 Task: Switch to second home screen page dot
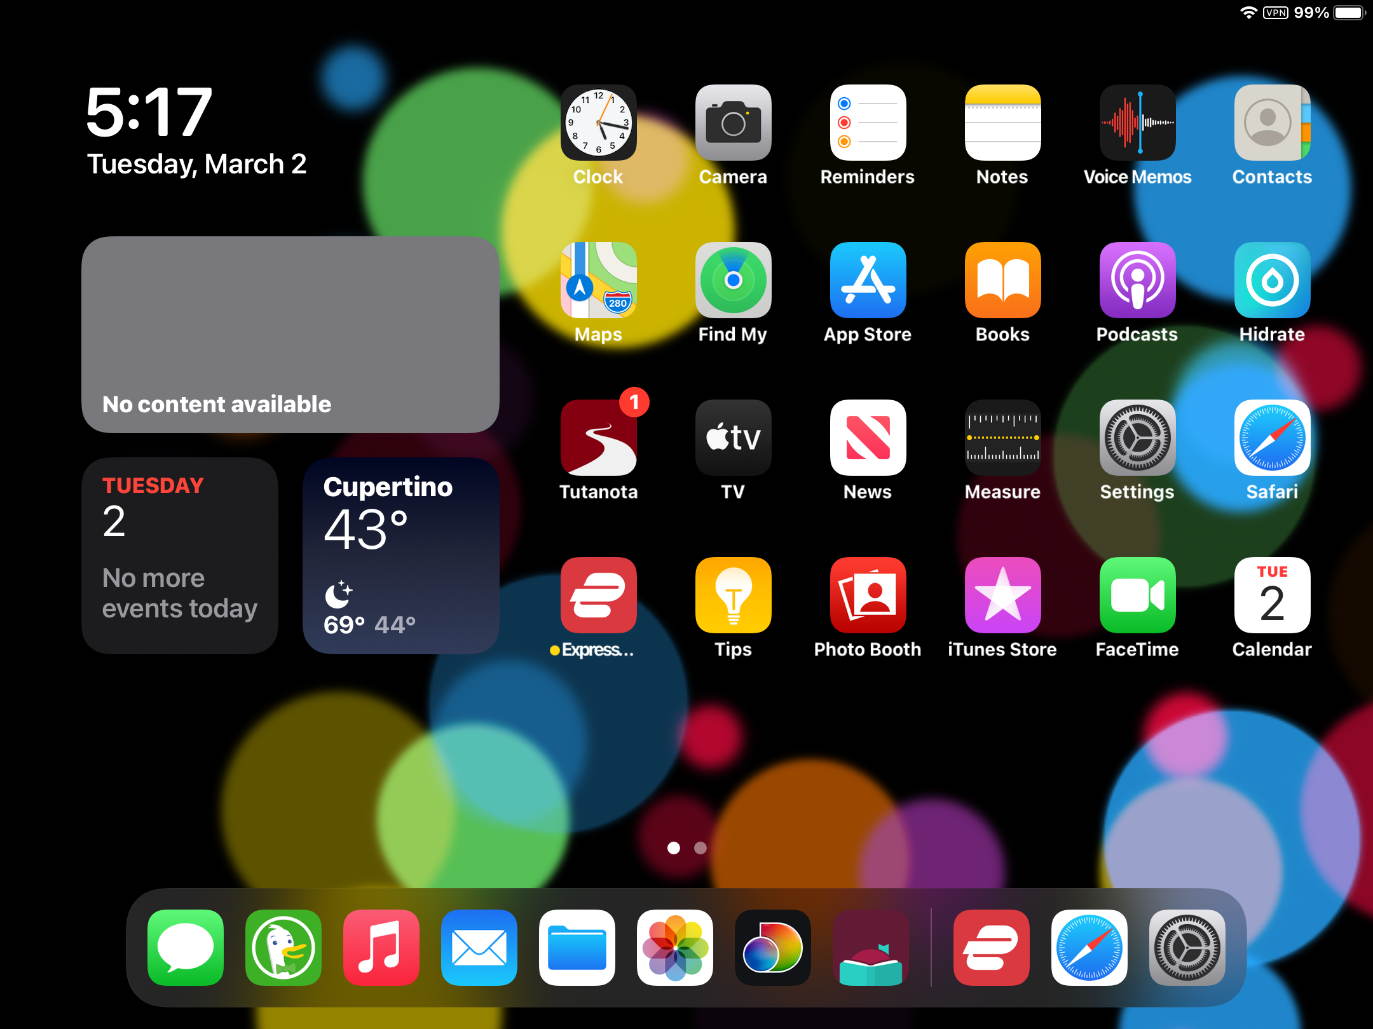pos(700,848)
